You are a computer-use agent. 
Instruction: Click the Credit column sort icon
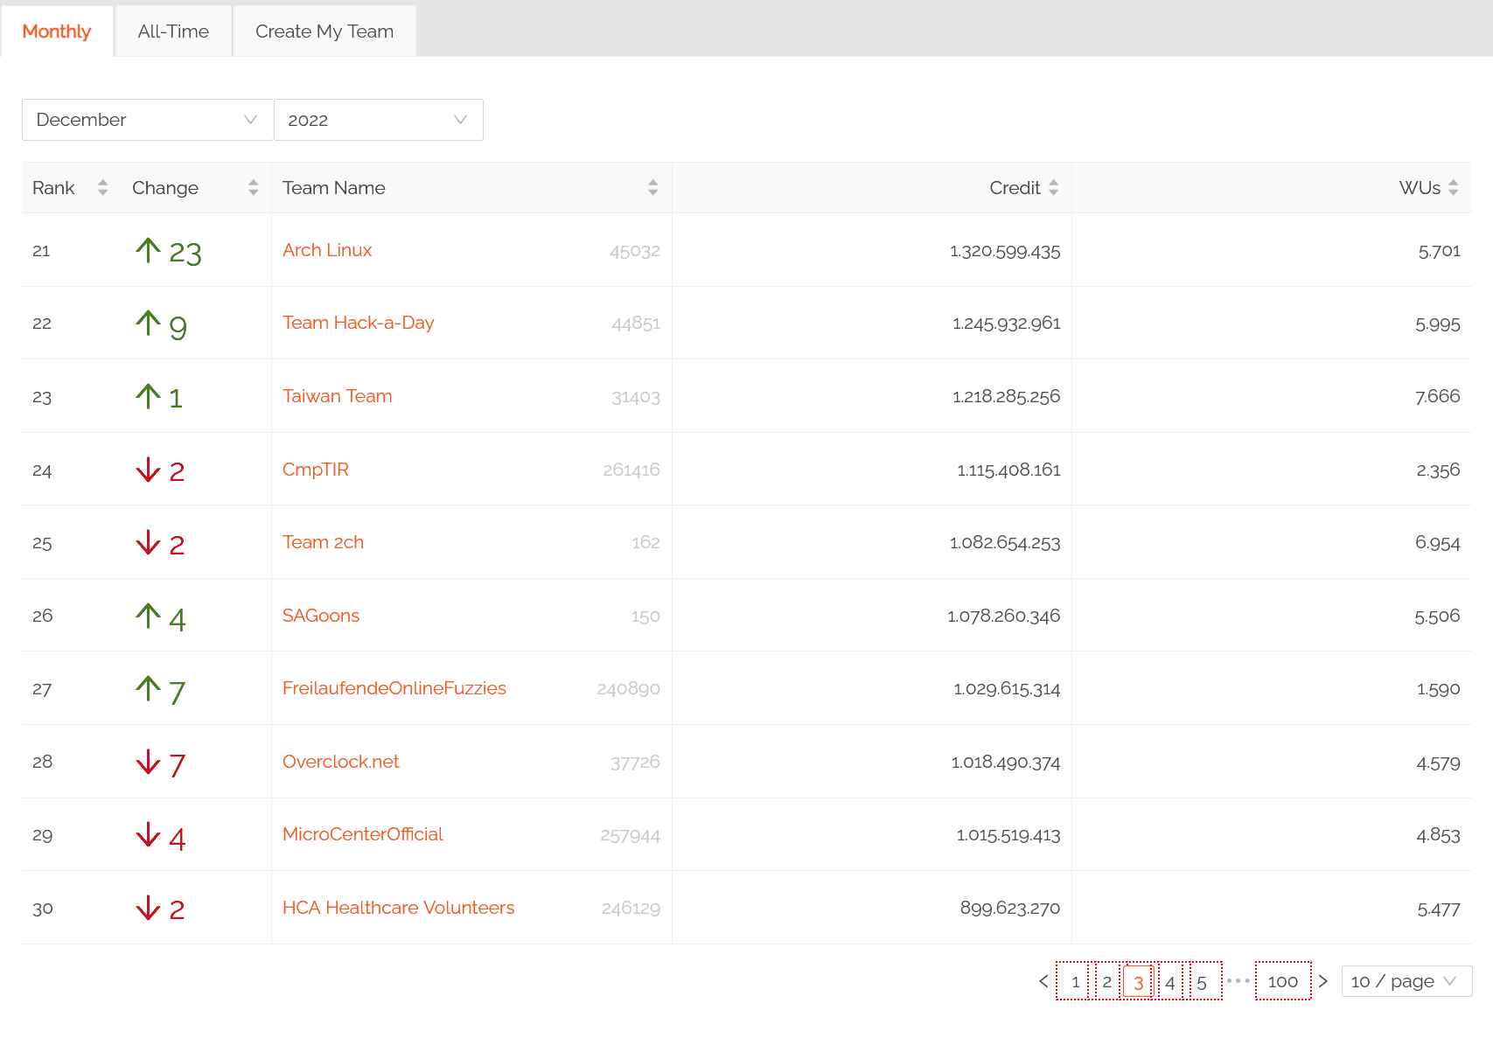click(x=1053, y=188)
